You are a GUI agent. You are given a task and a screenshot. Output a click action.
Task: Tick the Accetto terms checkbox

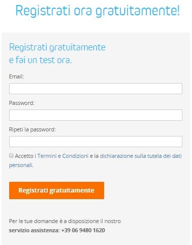coord(11,155)
